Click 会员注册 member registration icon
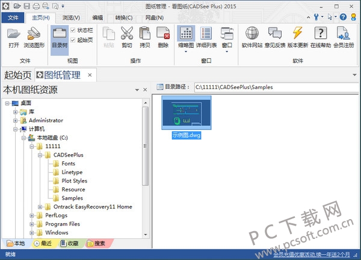The image size is (361, 260). 344,37
